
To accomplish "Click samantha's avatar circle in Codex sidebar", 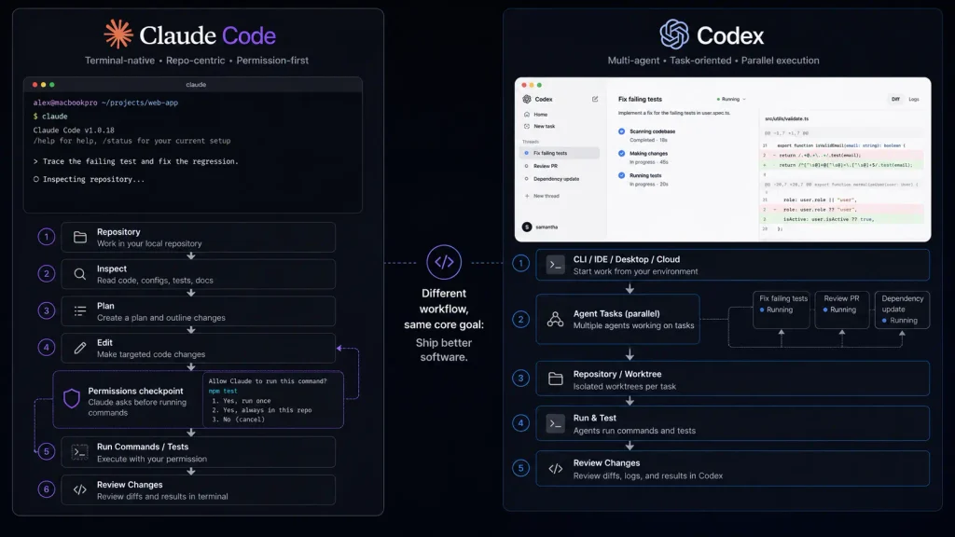I will pos(527,227).
